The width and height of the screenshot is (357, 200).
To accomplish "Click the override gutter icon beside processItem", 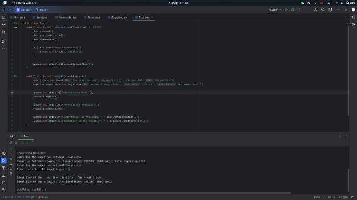I will (16, 27).
